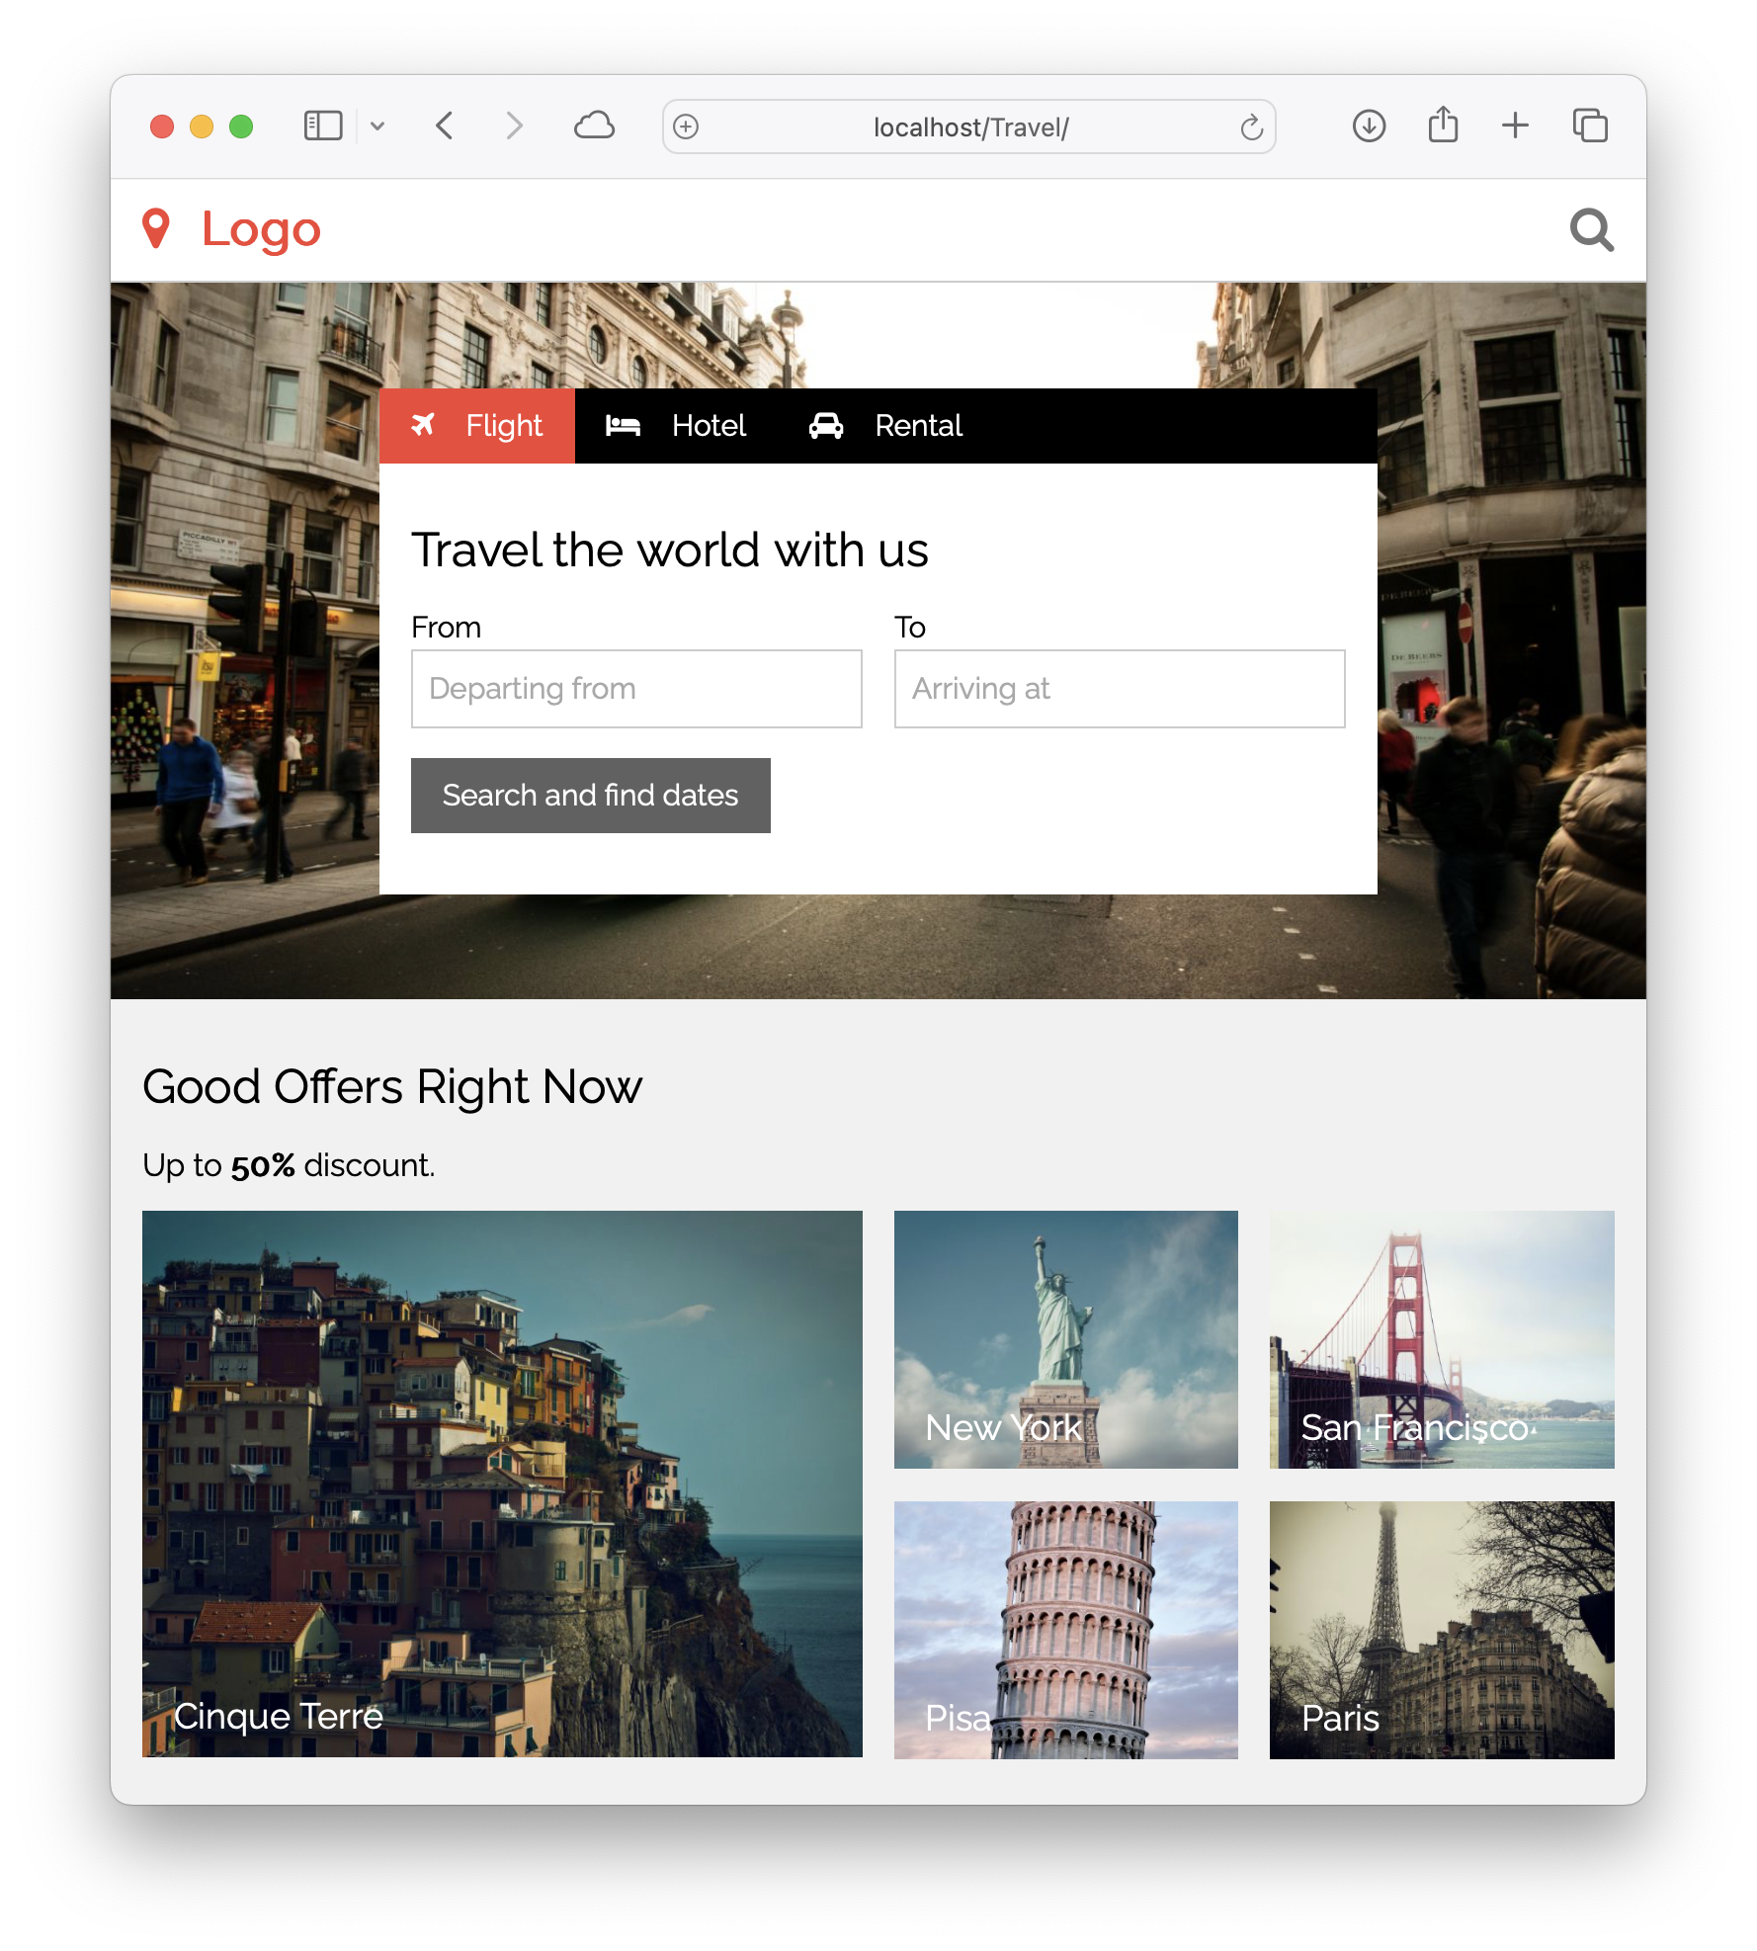Show tab overview icon
The image size is (1757, 1951).
1590,127
